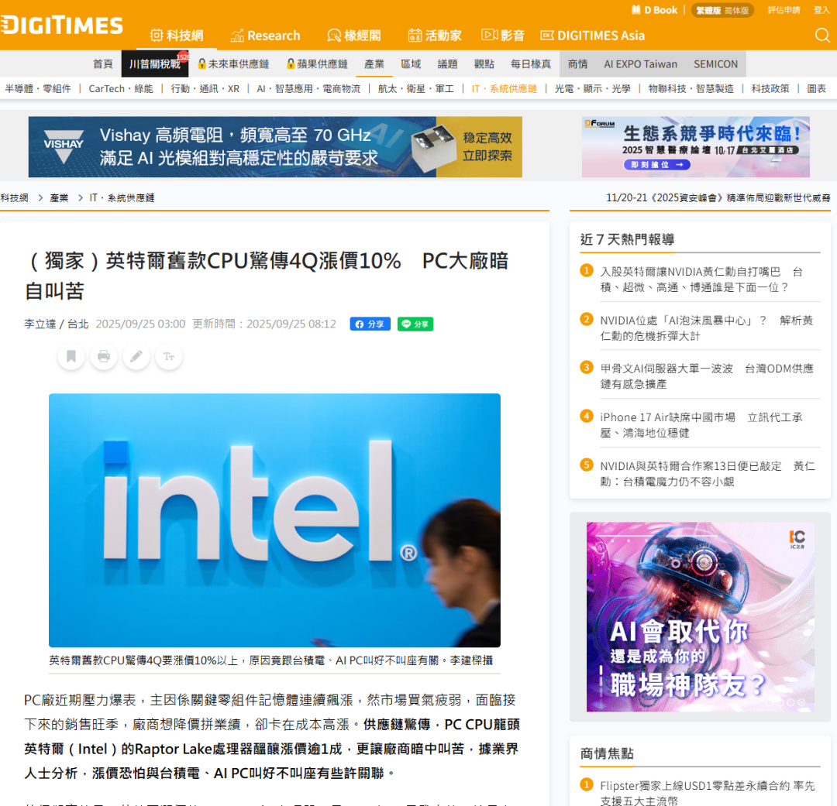Open hot story NVIDIA與英特爾合作案13日便已敲定

pyautogui.click(x=707, y=474)
